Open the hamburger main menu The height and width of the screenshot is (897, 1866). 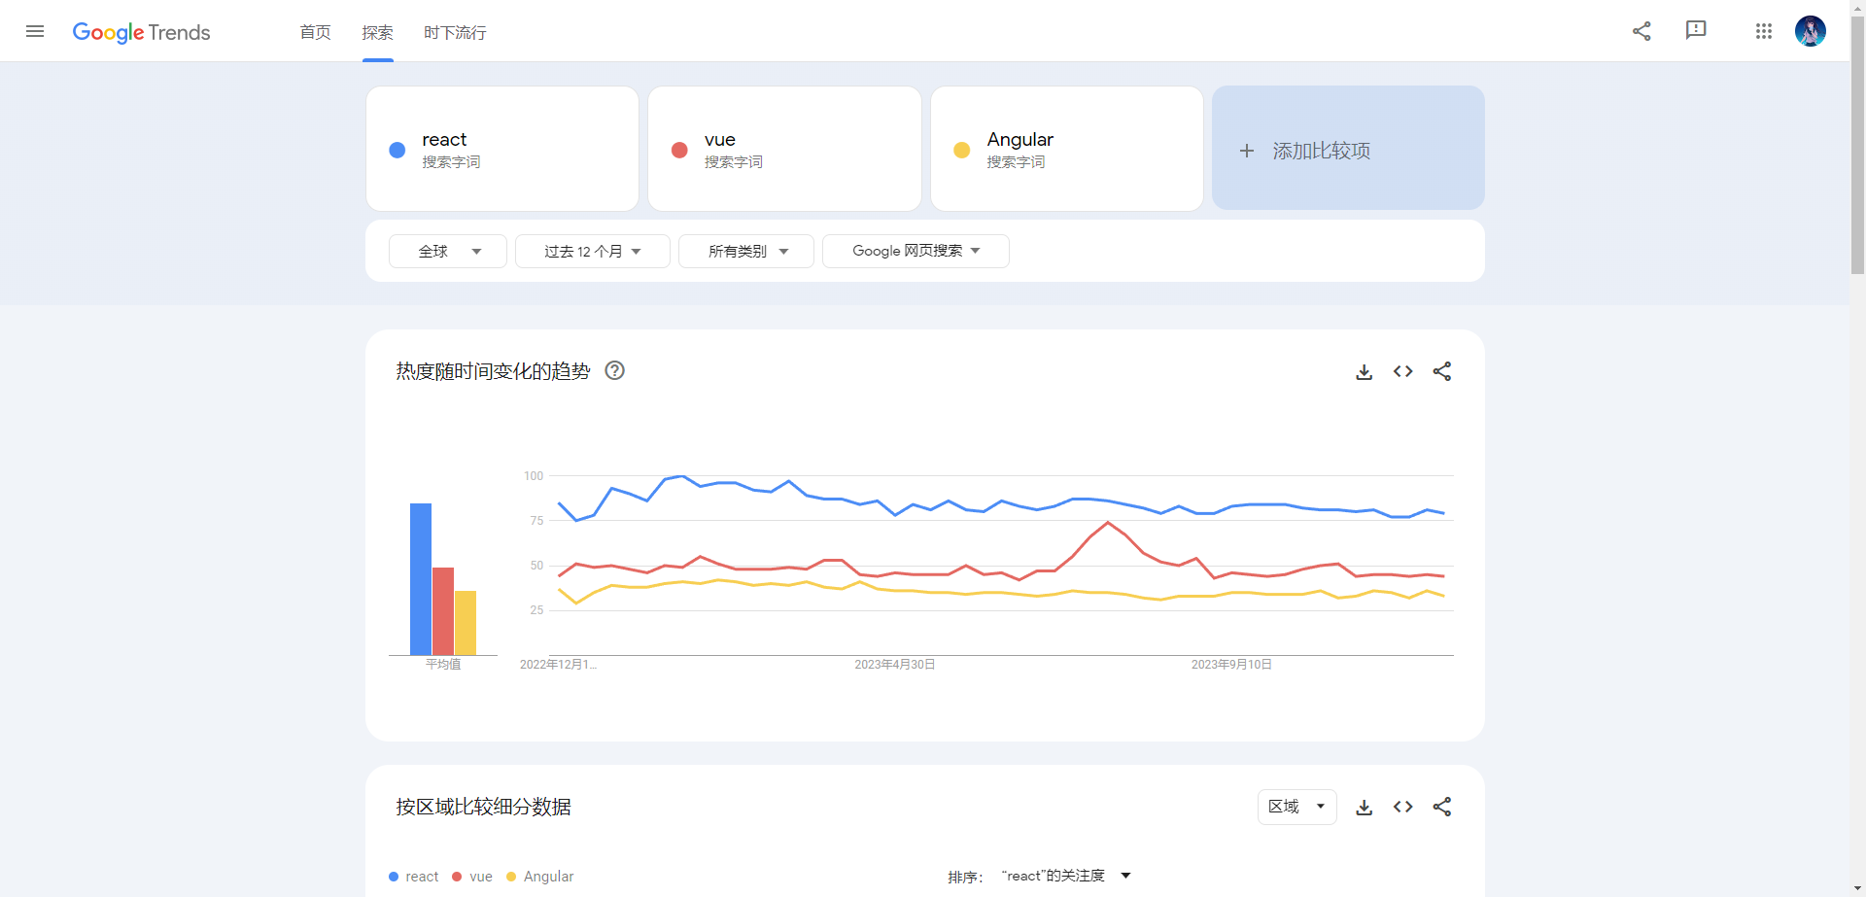[35, 31]
